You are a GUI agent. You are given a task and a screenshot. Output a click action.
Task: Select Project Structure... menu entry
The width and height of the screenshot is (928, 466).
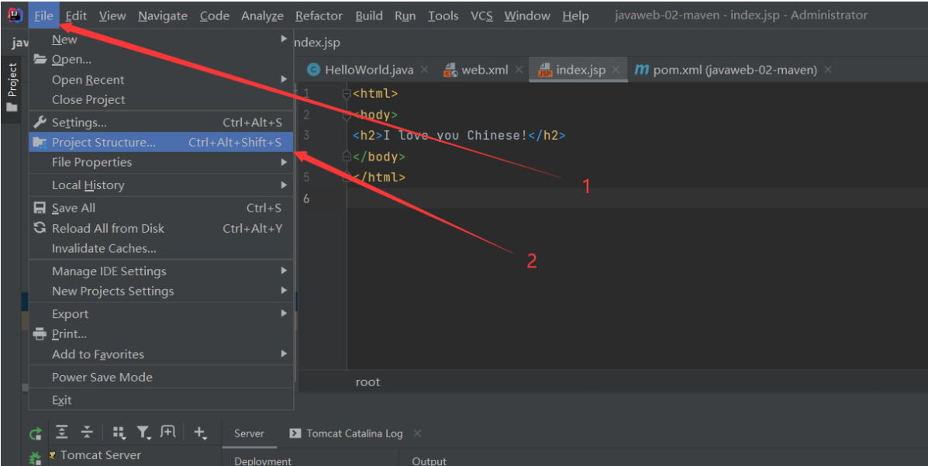click(161, 142)
